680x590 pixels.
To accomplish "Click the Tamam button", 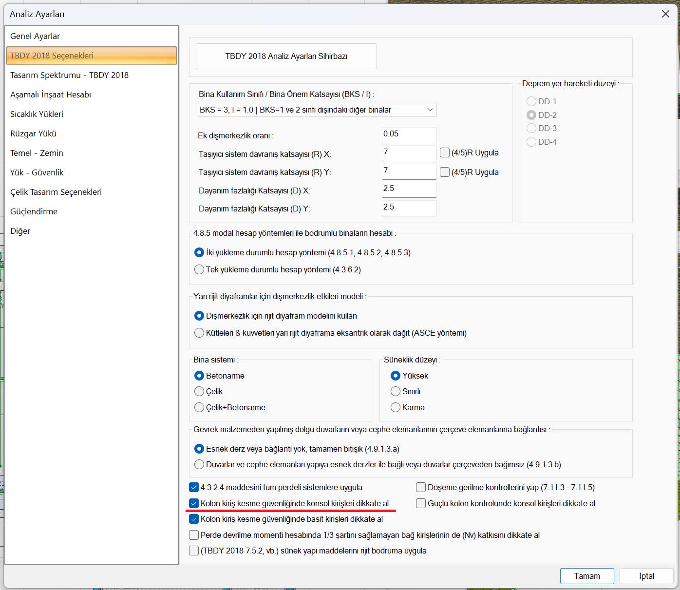I will (x=586, y=576).
